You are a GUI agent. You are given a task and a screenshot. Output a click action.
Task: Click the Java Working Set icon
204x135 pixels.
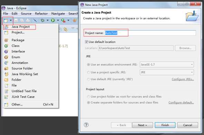[6, 74]
